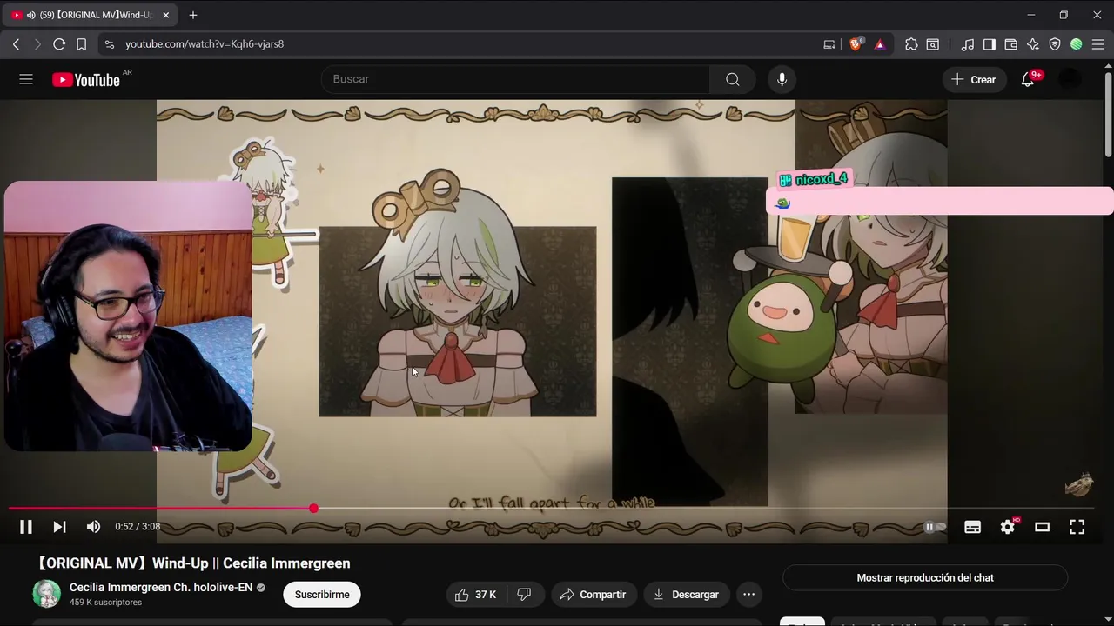The image size is (1114, 626).
Task: Open the extensions puzzle icon
Action: [911, 44]
